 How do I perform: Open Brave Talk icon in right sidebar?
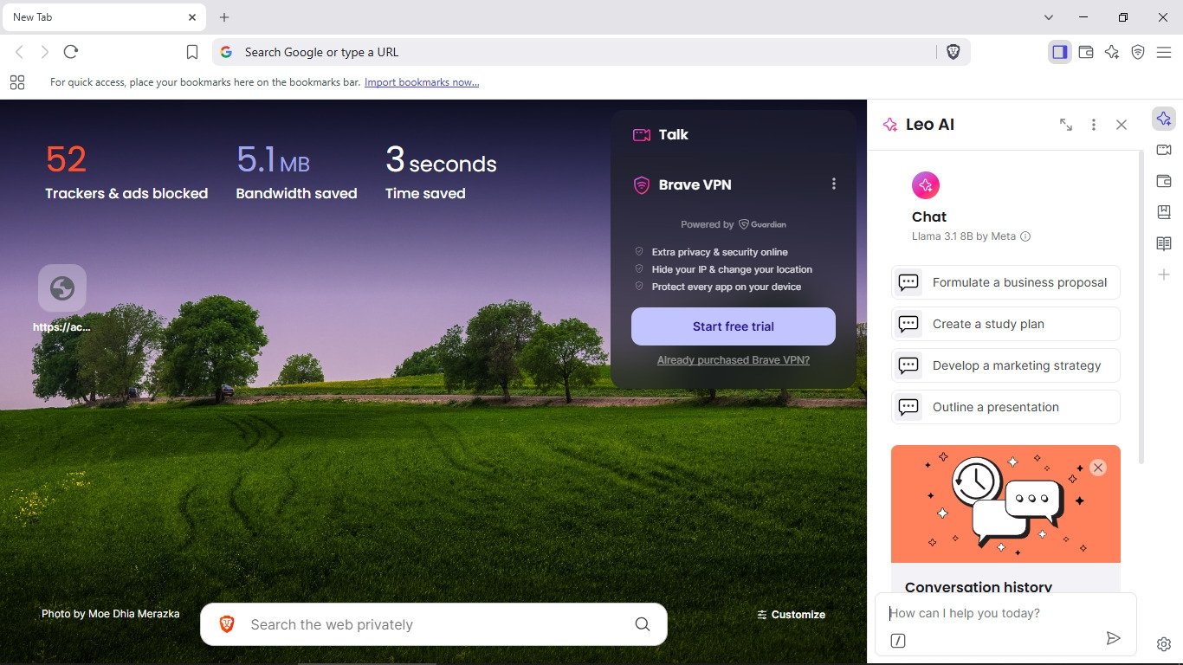(1164, 150)
